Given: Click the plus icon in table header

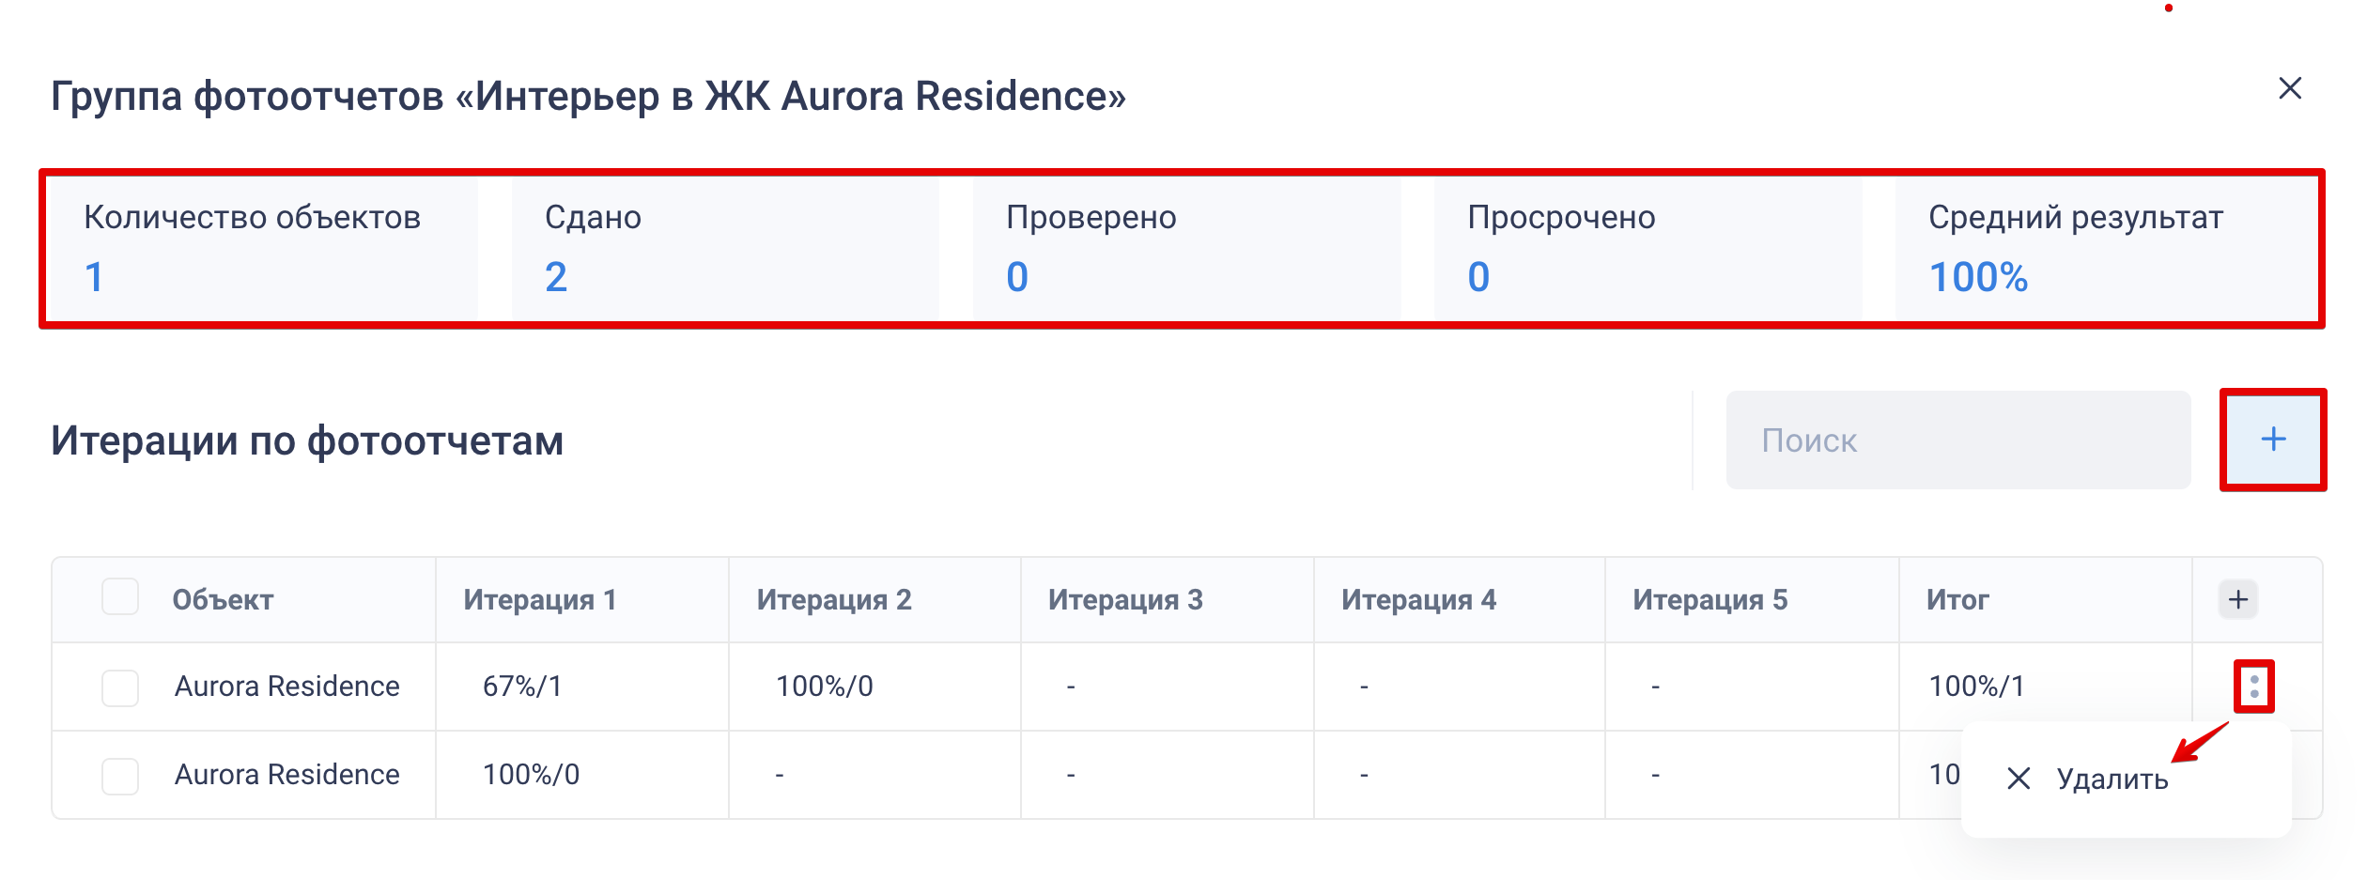Looking at the screenshot, I should point(2238,599).
